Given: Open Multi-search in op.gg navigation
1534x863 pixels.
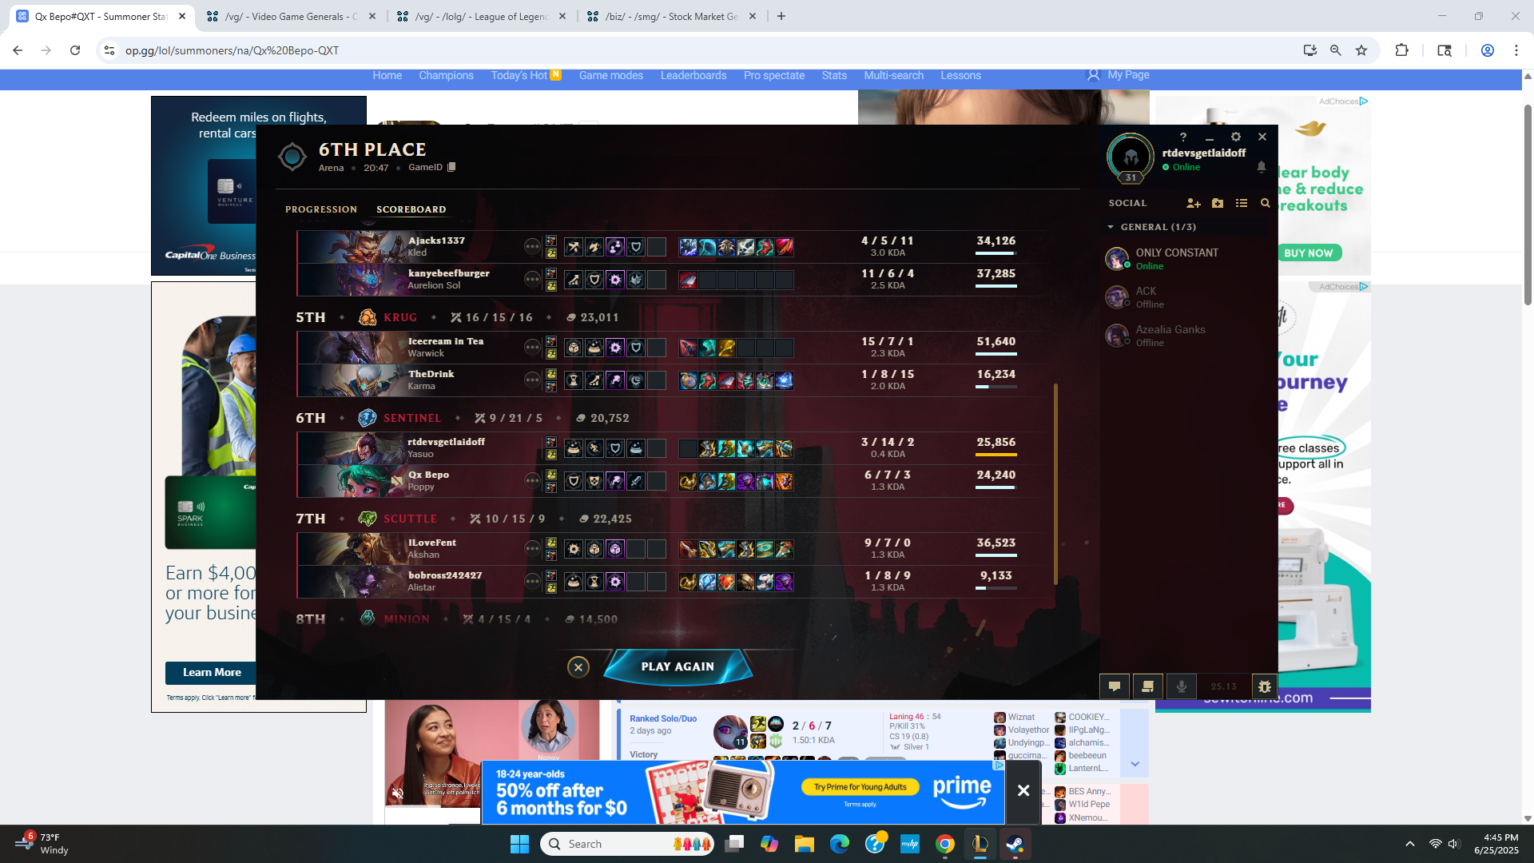Looking at the screenshot, I should (x=893, y=75).
